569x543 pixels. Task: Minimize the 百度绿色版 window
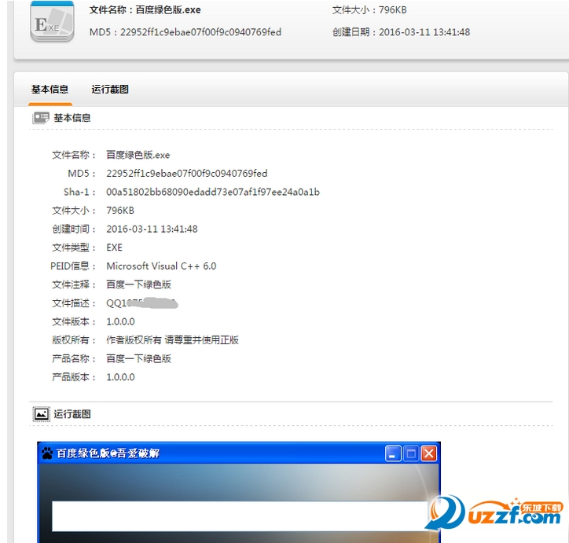click(393, 453)
